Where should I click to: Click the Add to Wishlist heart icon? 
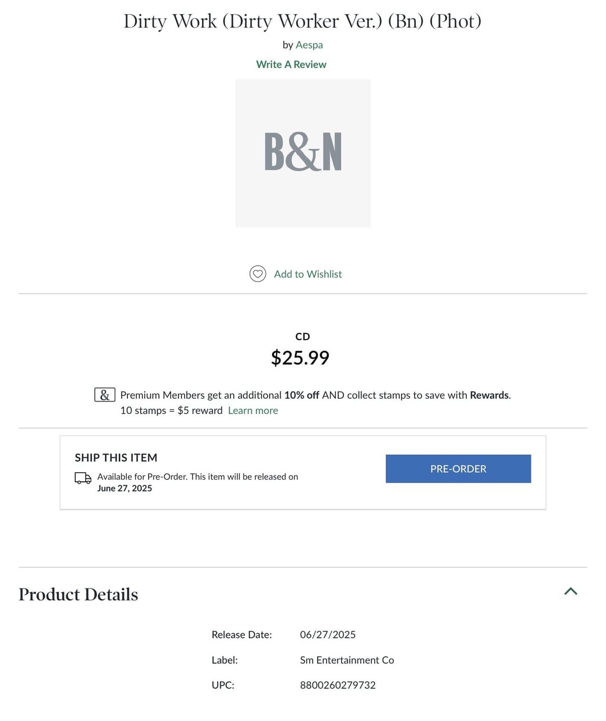[x=258, y=274]
